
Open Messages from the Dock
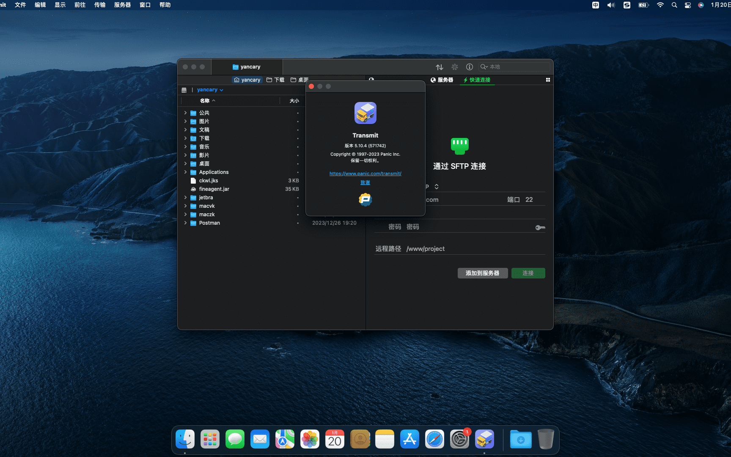click(235, 439)
